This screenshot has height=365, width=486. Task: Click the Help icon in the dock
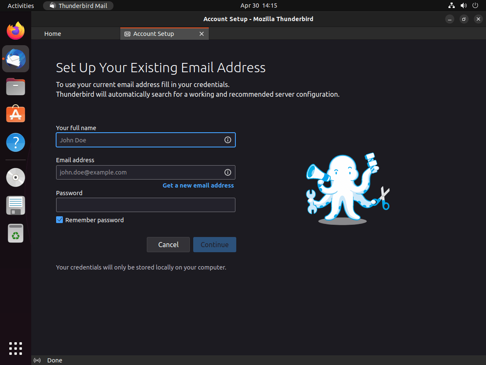[15, 142]
